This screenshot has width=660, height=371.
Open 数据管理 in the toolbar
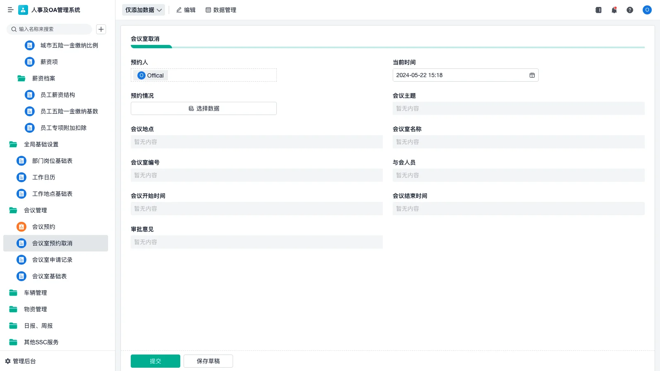[221, 10]
